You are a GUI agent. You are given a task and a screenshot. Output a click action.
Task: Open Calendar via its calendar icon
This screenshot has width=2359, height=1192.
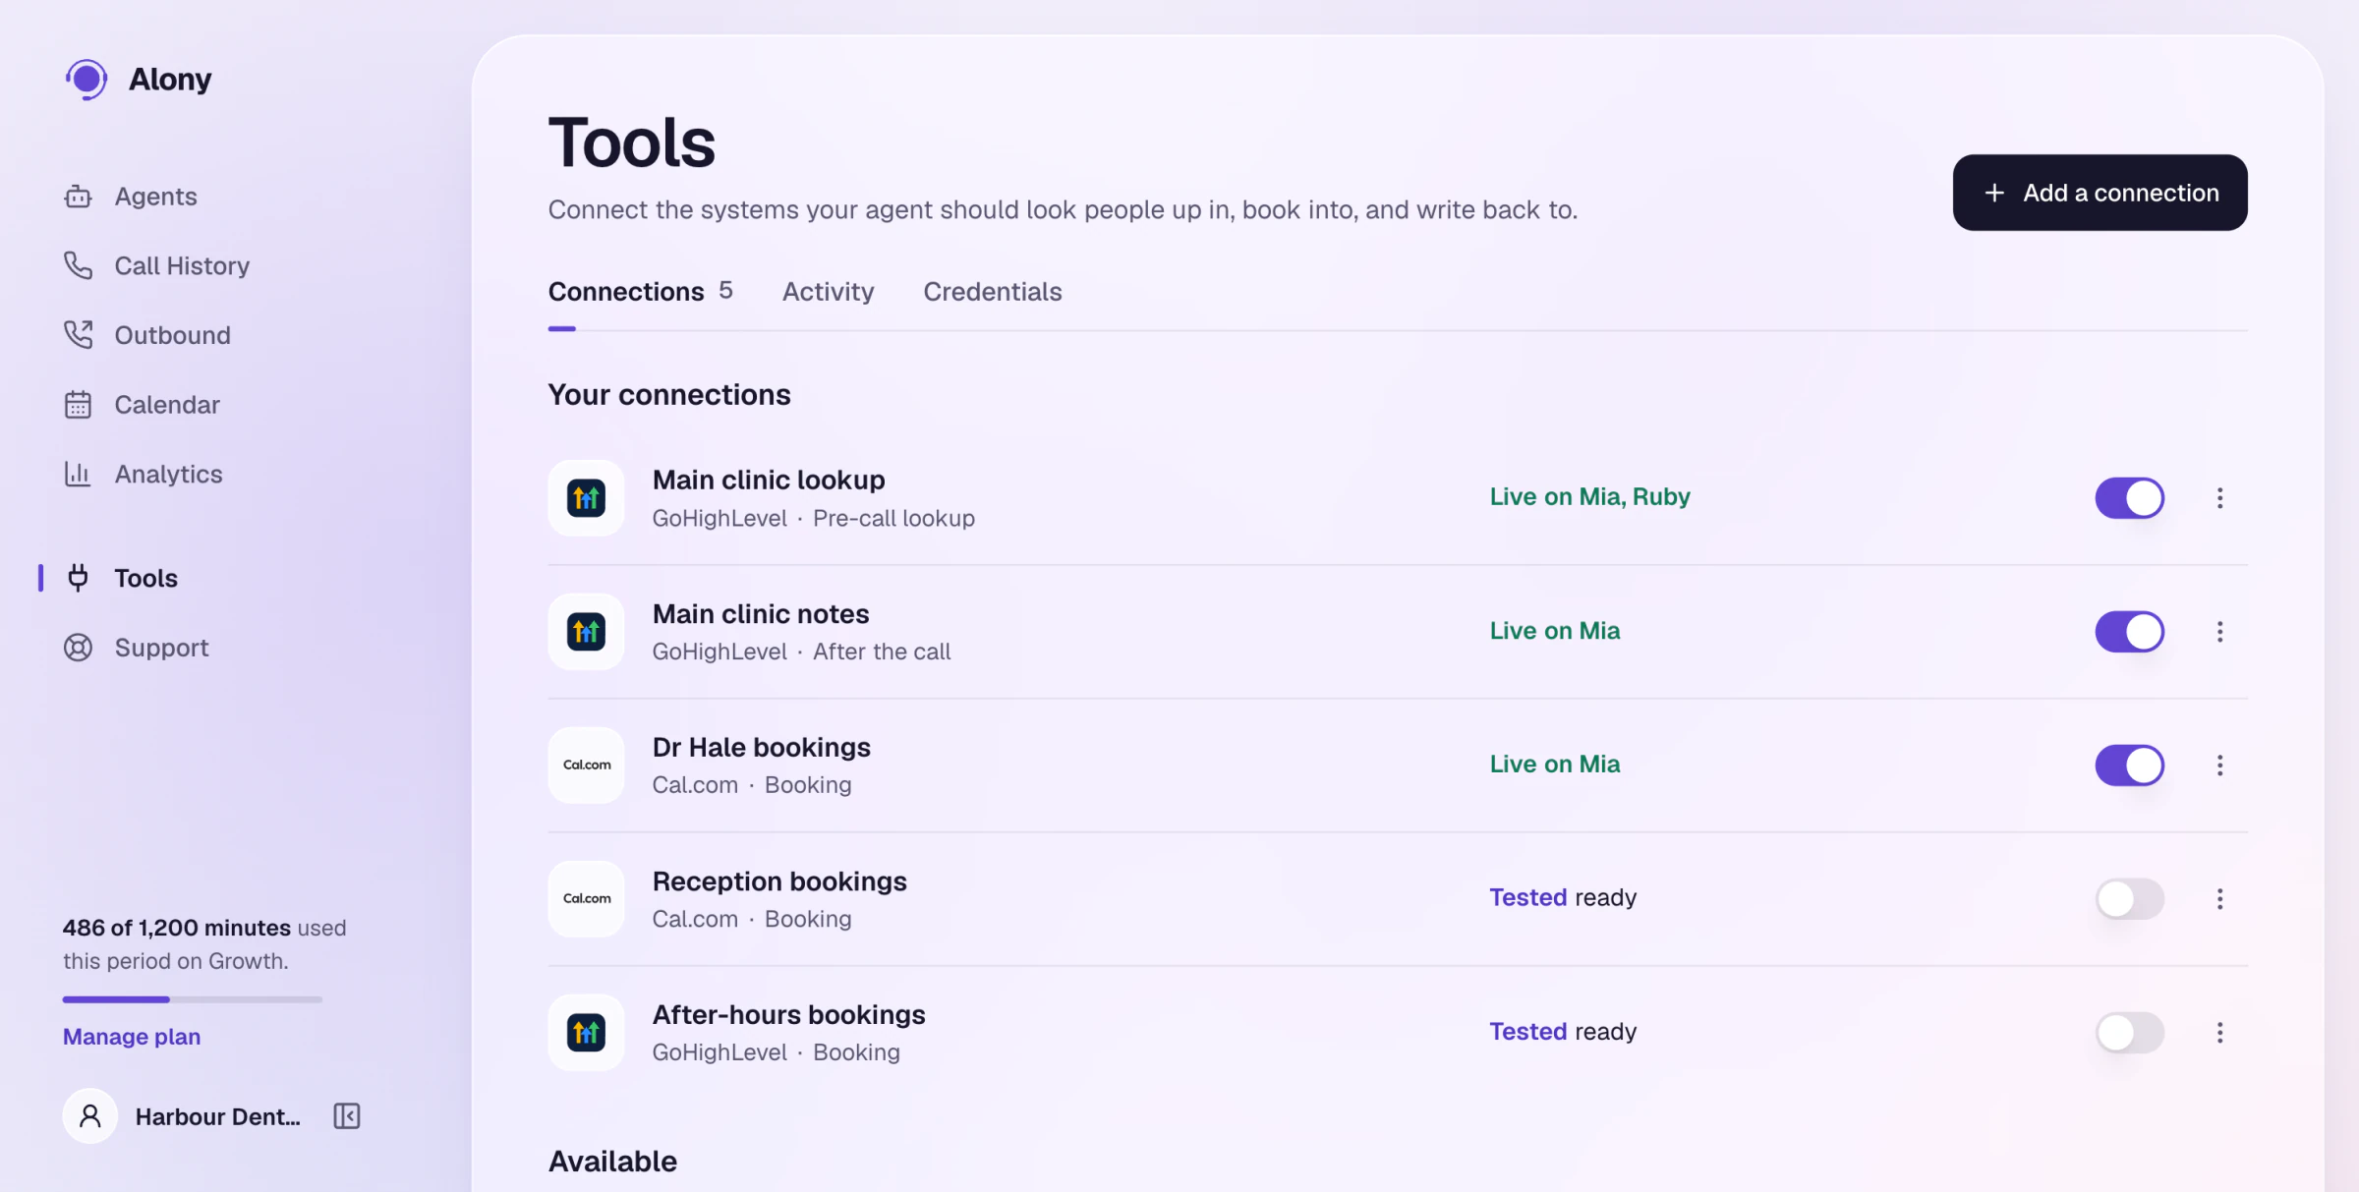pos(78,405)
